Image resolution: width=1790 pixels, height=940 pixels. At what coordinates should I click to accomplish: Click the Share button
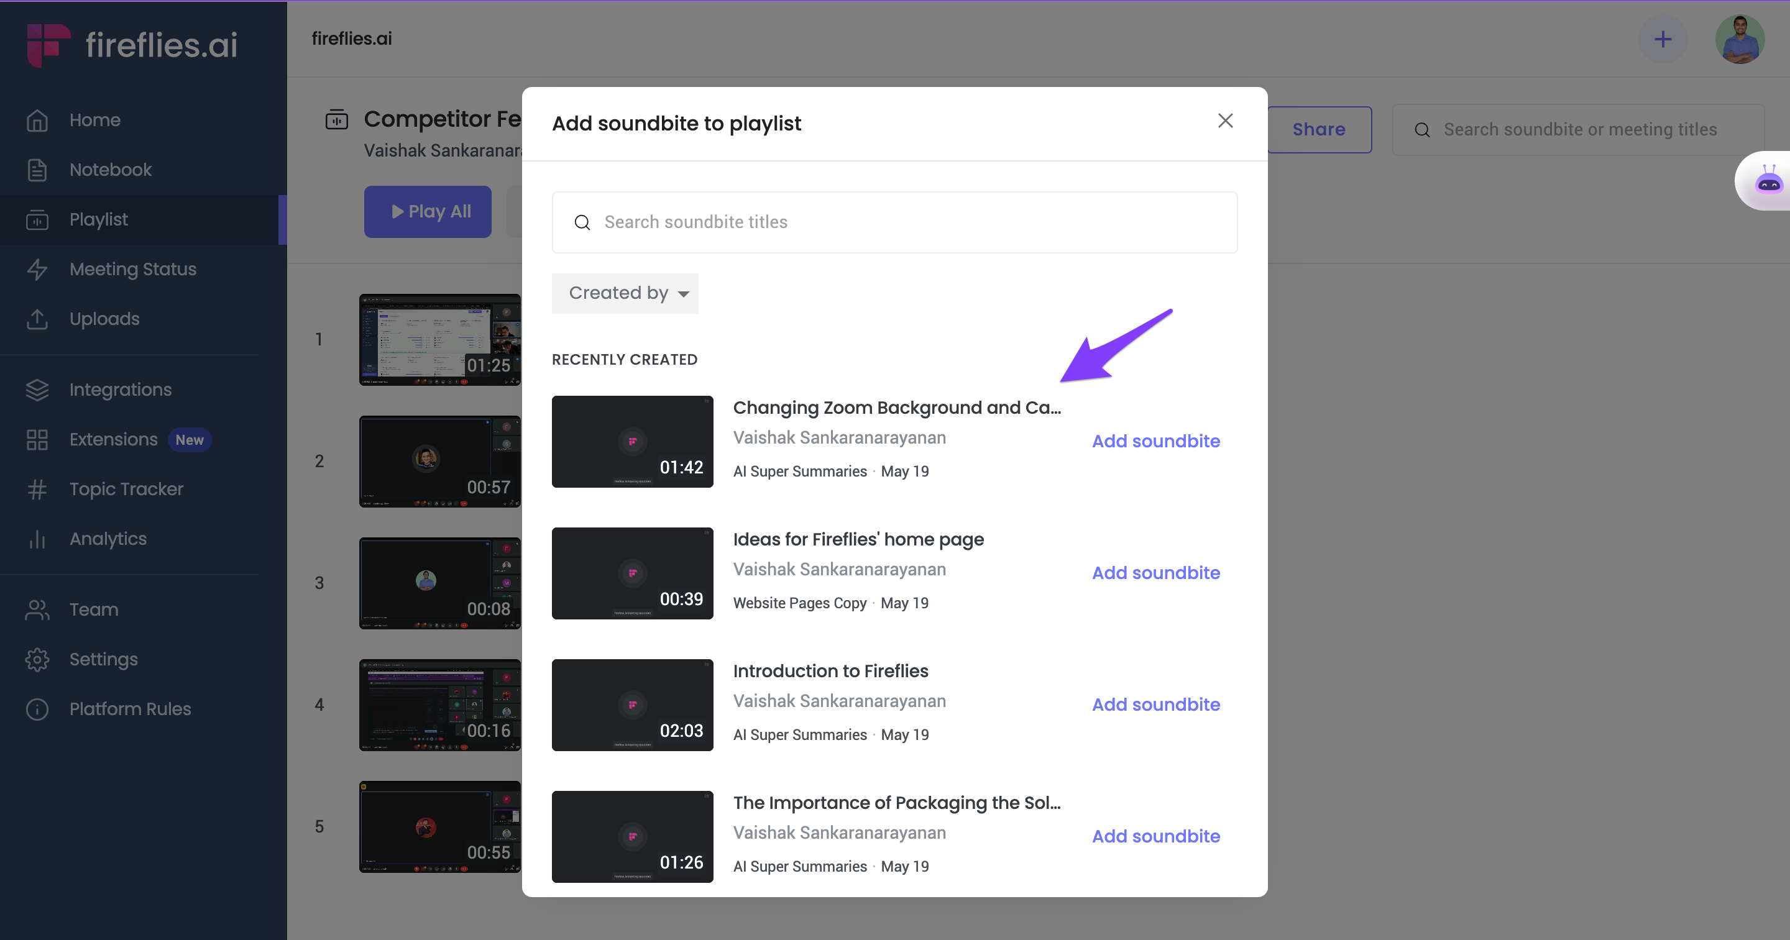click(1318, 130)
